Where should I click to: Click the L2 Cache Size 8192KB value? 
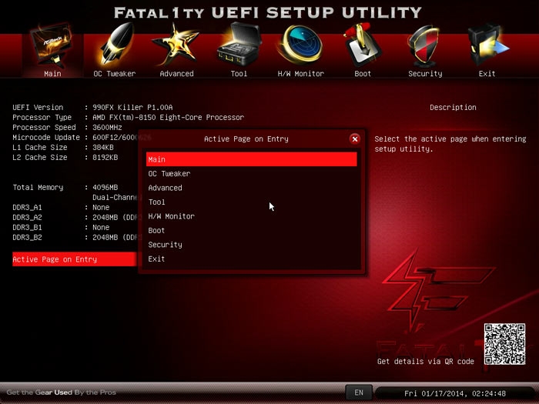105,157
